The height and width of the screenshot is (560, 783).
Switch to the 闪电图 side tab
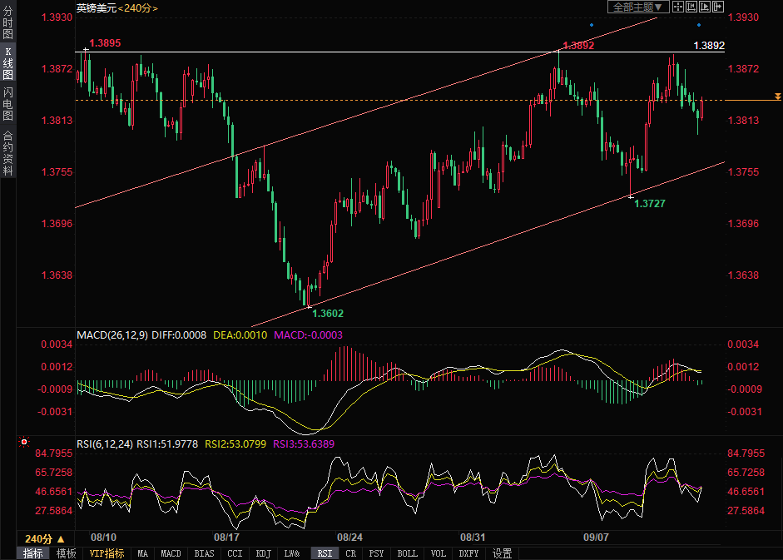8,104
